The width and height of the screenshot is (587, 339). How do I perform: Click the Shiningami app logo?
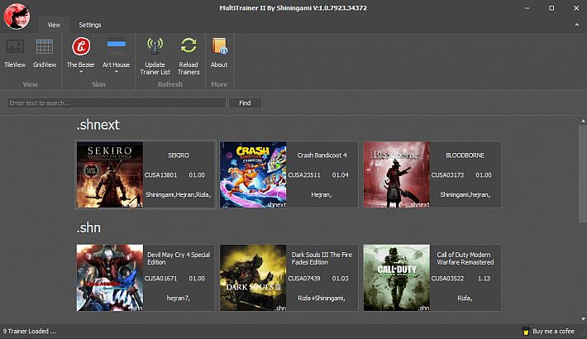(x=17, y=16)
